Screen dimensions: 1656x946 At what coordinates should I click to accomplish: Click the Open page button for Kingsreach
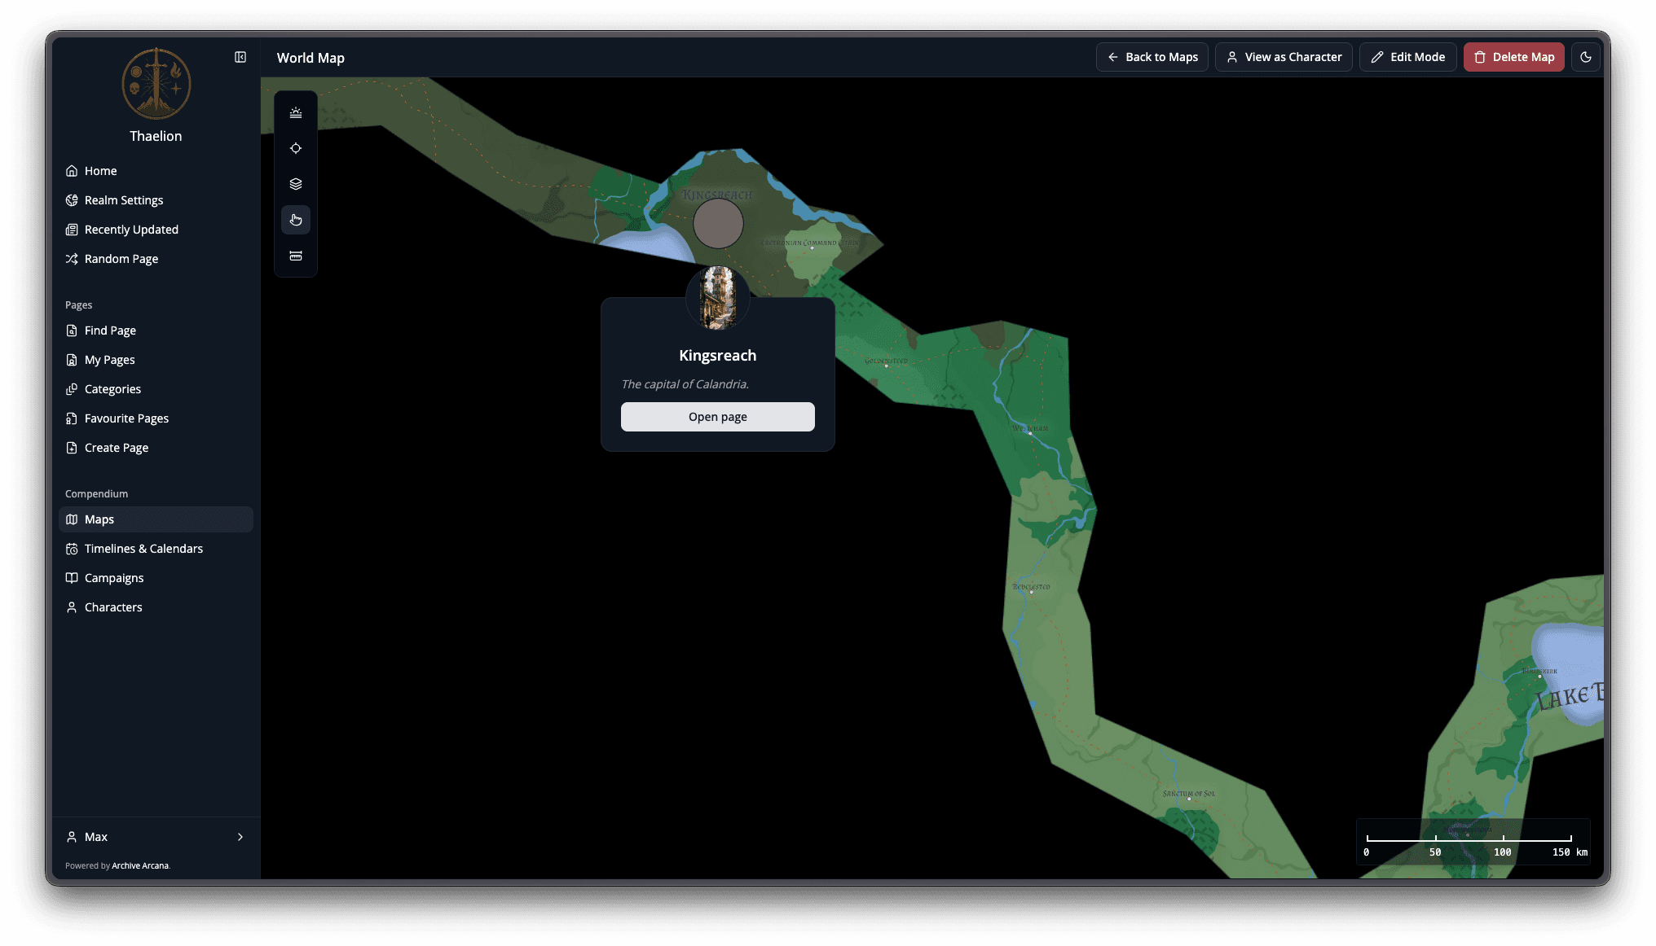click(717, 417)
